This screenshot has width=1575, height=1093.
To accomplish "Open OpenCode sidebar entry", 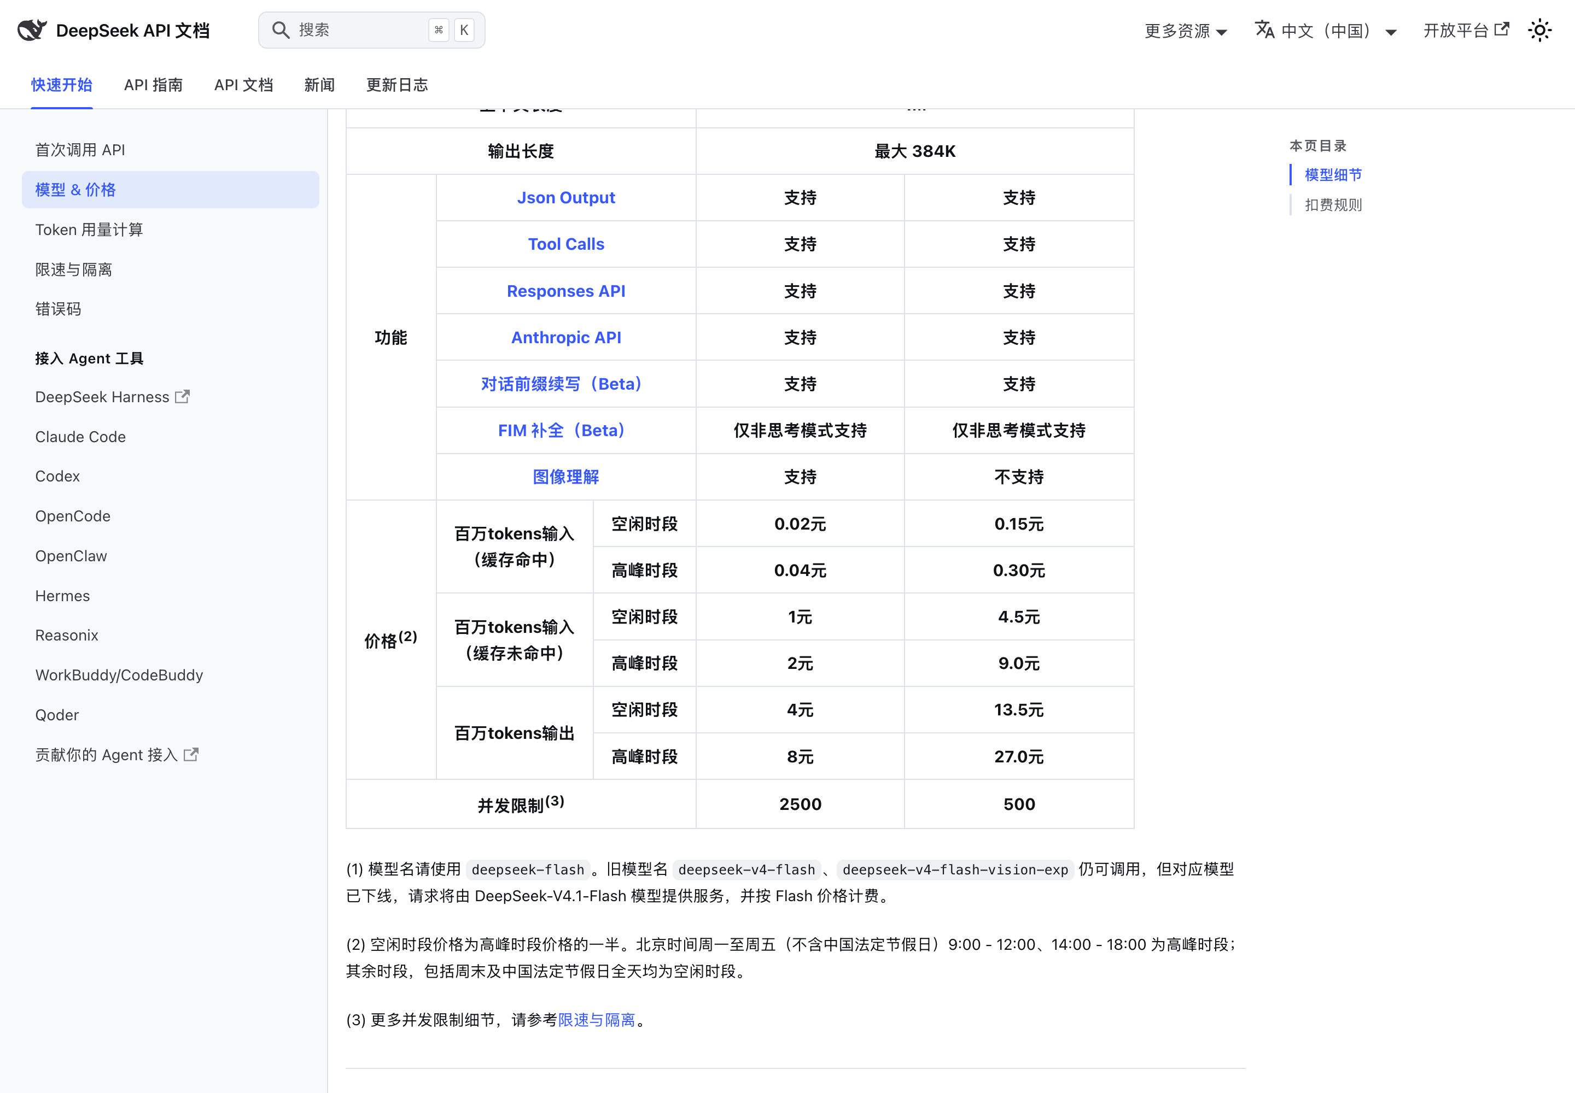I will pyautogui.click(x=171, y=516).
